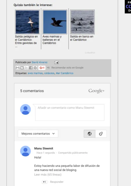Open Mejores comentarios dropdown

click(38, 134)
